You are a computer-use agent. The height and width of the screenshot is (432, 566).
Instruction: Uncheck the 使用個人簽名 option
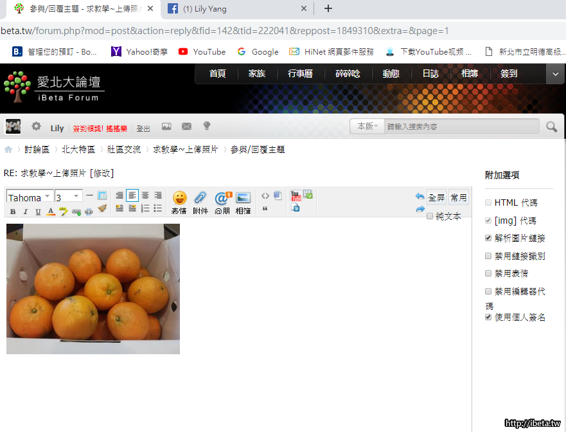[489, 317]
